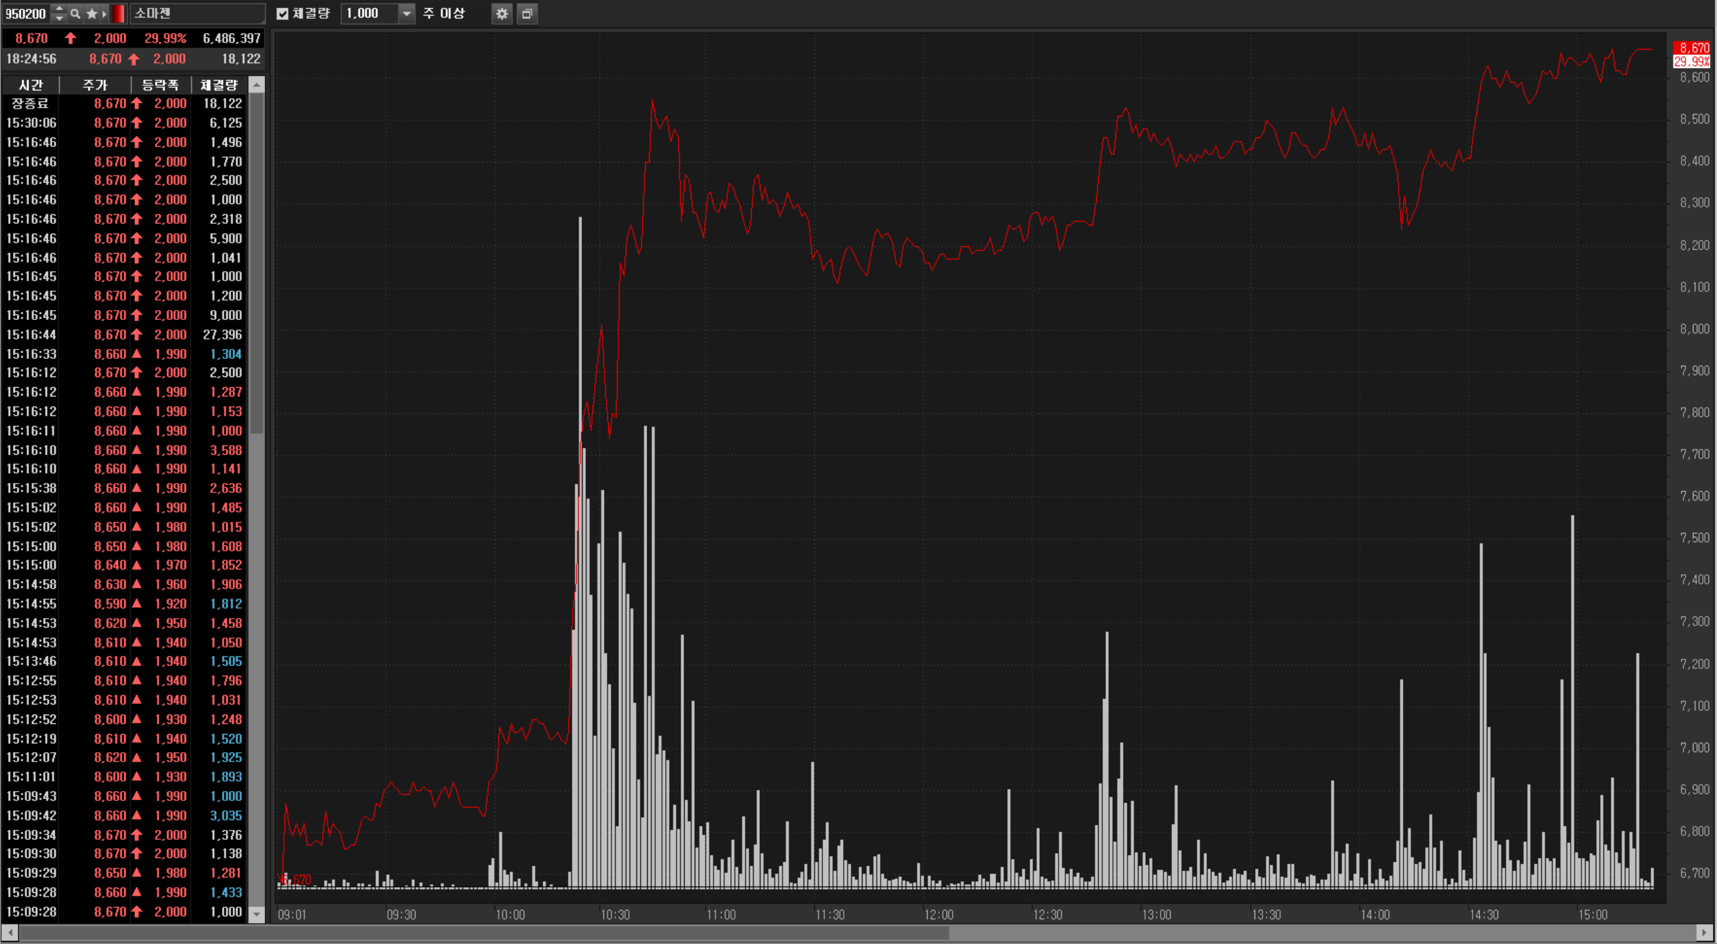Click the stock search magnifier icon
The width and height of the screenshot is (1717, 944).
75,13
